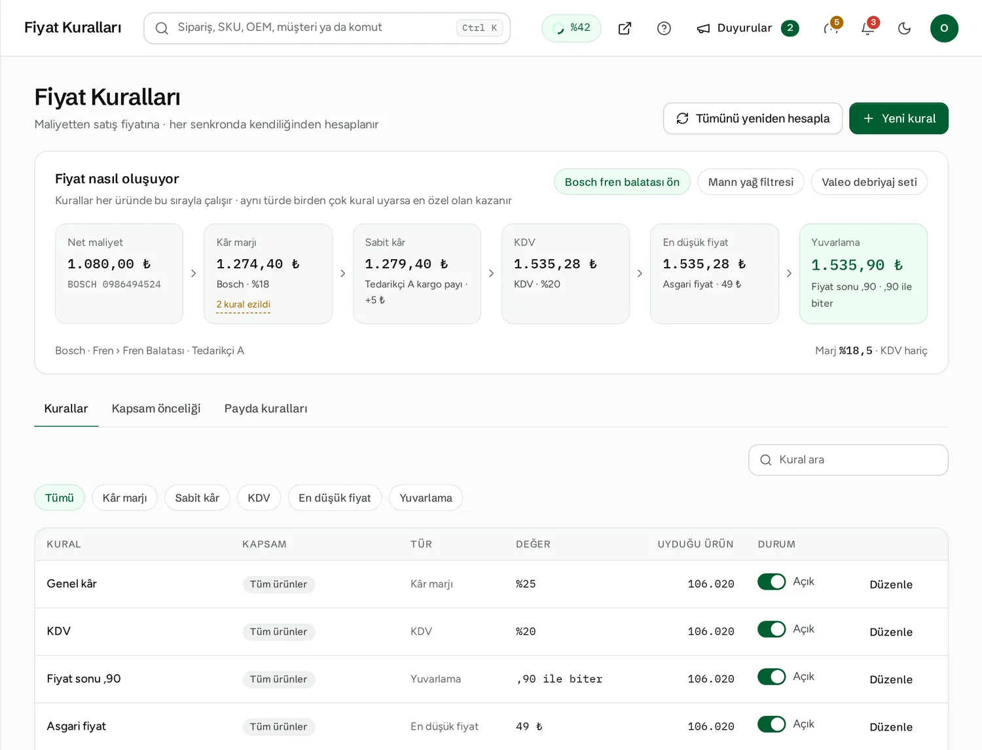
Task: Click the chevron before the Yuvarlama card
Action: coord(789,274)
